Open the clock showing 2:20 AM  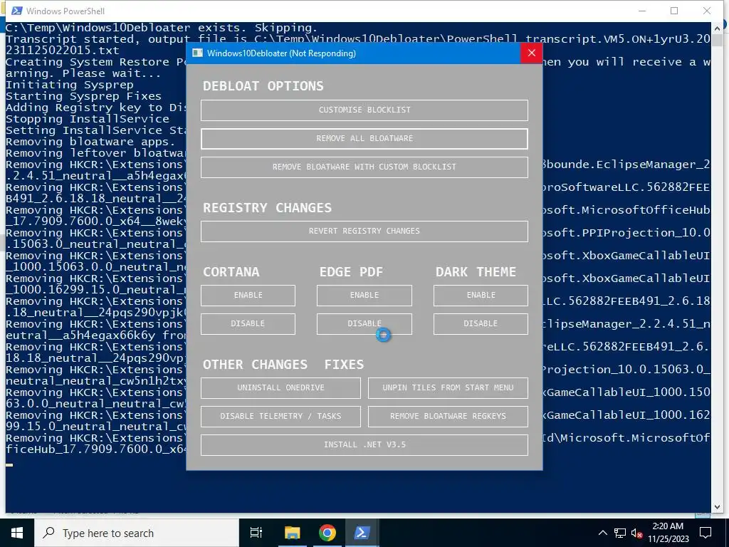(x=668, y=533)
